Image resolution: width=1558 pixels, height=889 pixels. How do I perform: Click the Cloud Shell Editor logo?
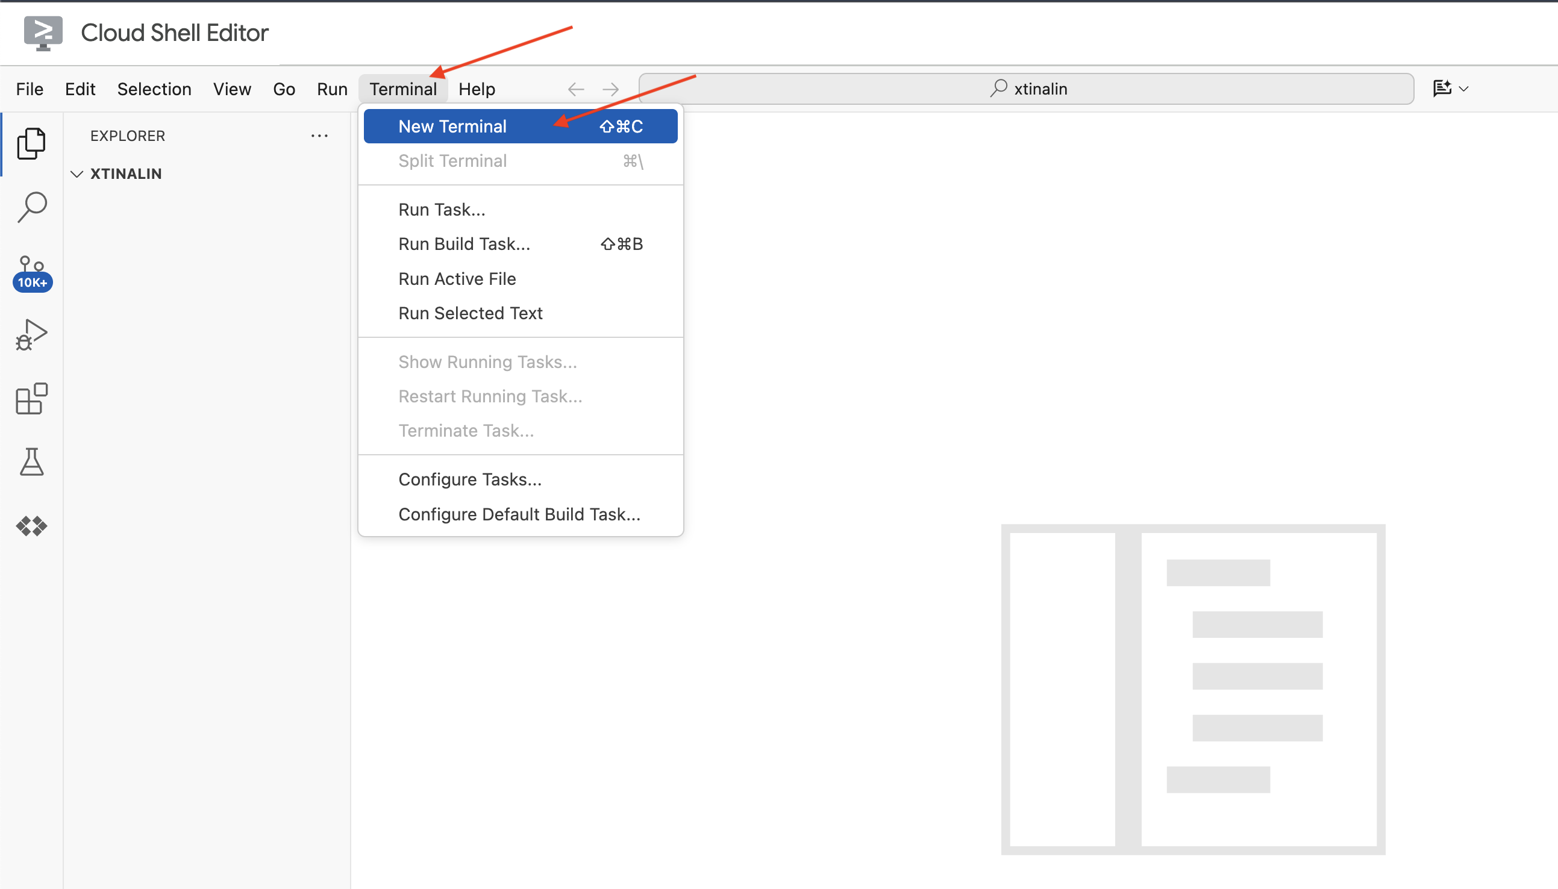coord(43,33)
